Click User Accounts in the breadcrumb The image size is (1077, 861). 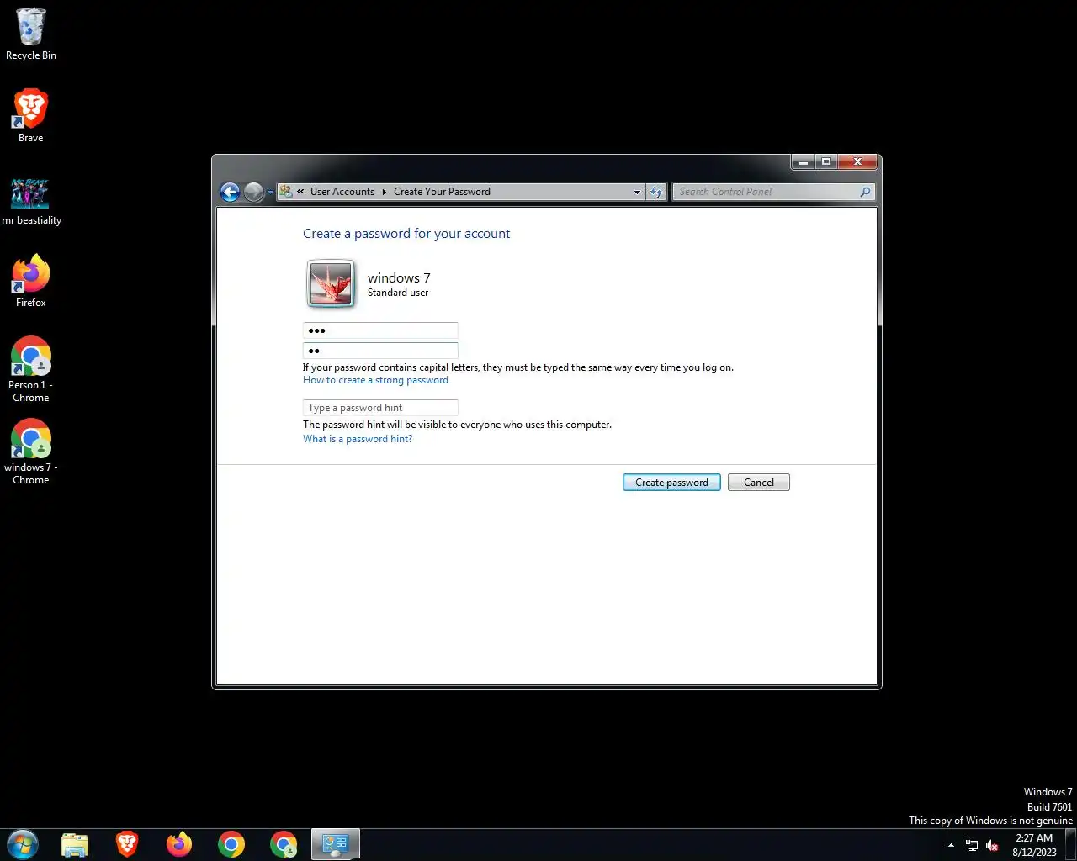click(342, 192)
